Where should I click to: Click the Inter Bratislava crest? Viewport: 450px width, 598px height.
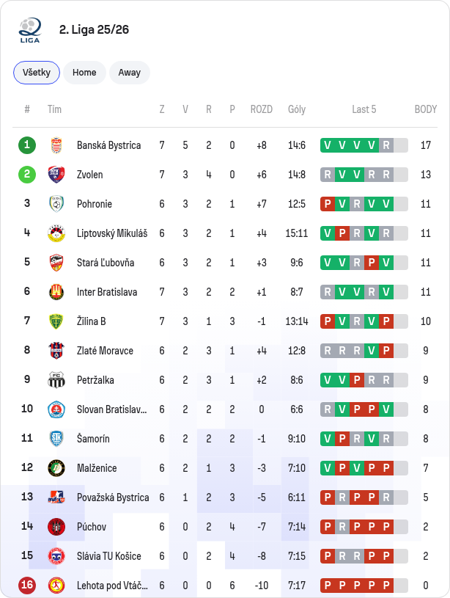[x=56, y=292]
